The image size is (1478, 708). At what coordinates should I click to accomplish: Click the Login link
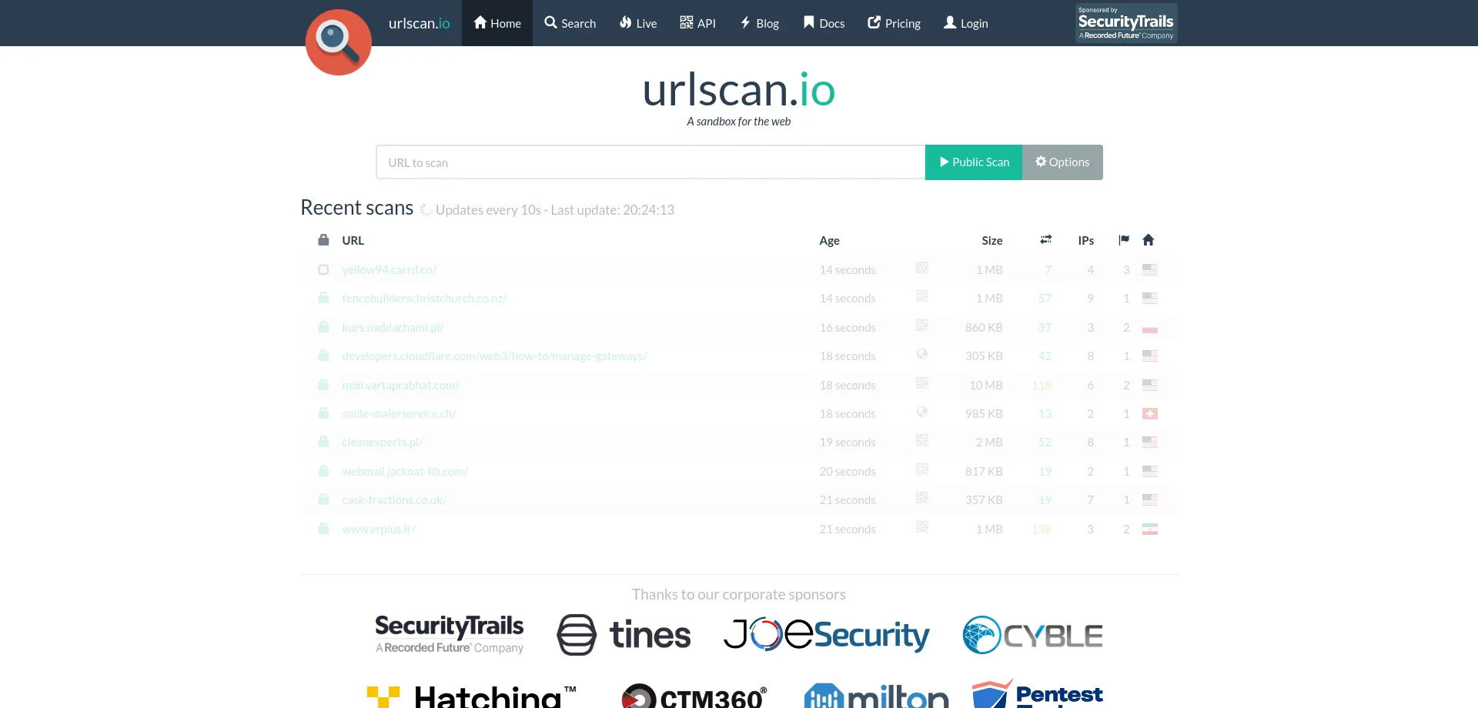(x=966, y=23)
